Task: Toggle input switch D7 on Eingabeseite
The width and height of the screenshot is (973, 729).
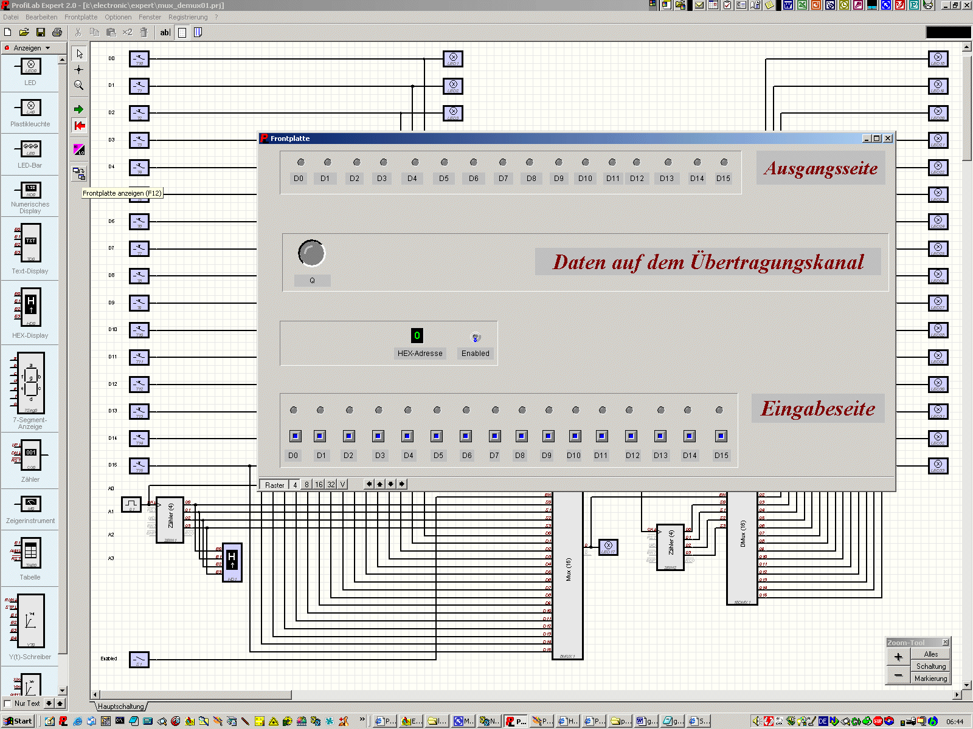Action: [x=495, y=436]
